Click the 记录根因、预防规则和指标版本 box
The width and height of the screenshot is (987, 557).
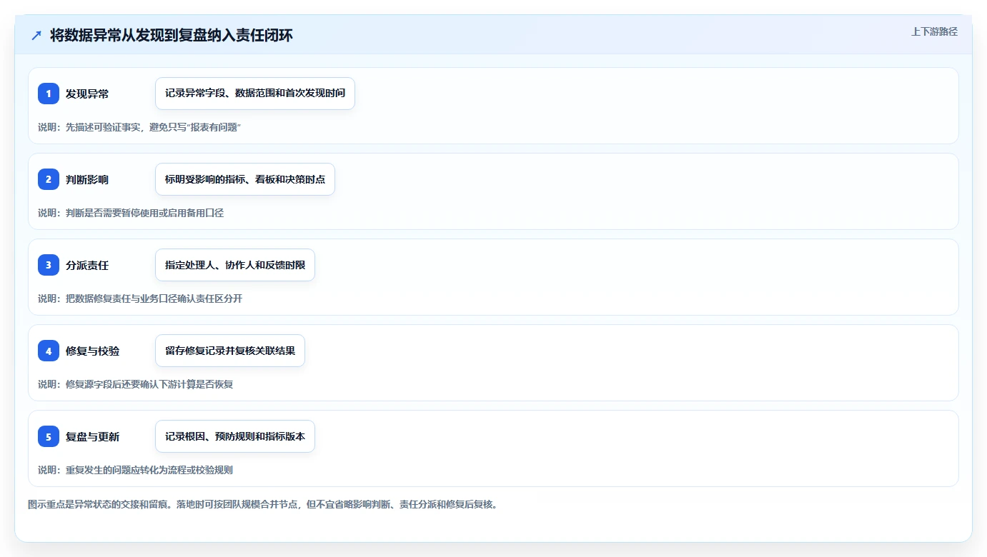coord(235,436)
